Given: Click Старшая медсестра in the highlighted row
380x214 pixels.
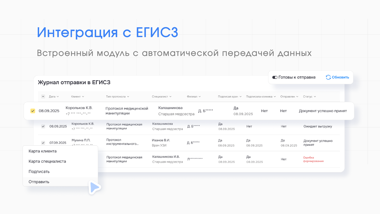Looking at the screenshot, I should [176, 114].
